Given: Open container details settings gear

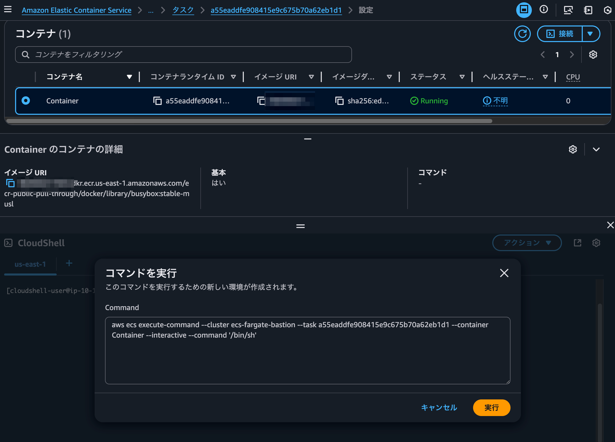Looking at the screenshot, I should tap(573, 149).
